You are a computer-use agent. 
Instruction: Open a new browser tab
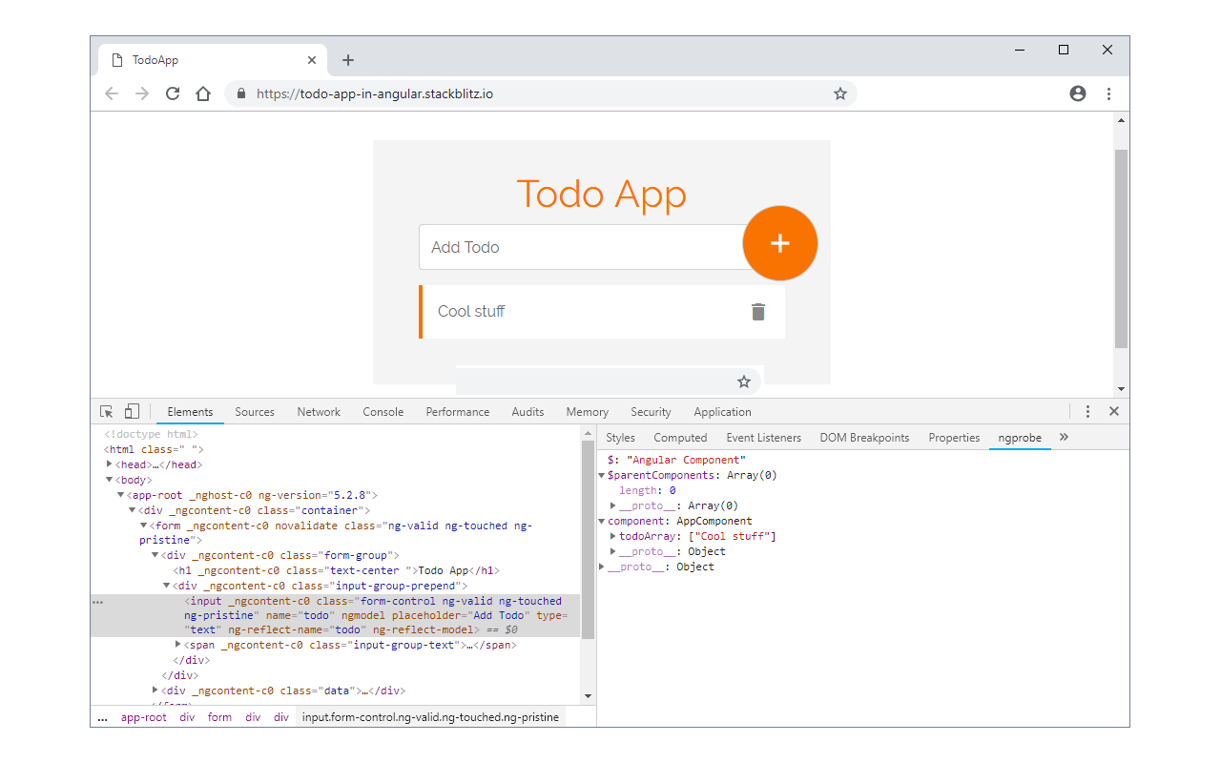click(x=348, y=60)
